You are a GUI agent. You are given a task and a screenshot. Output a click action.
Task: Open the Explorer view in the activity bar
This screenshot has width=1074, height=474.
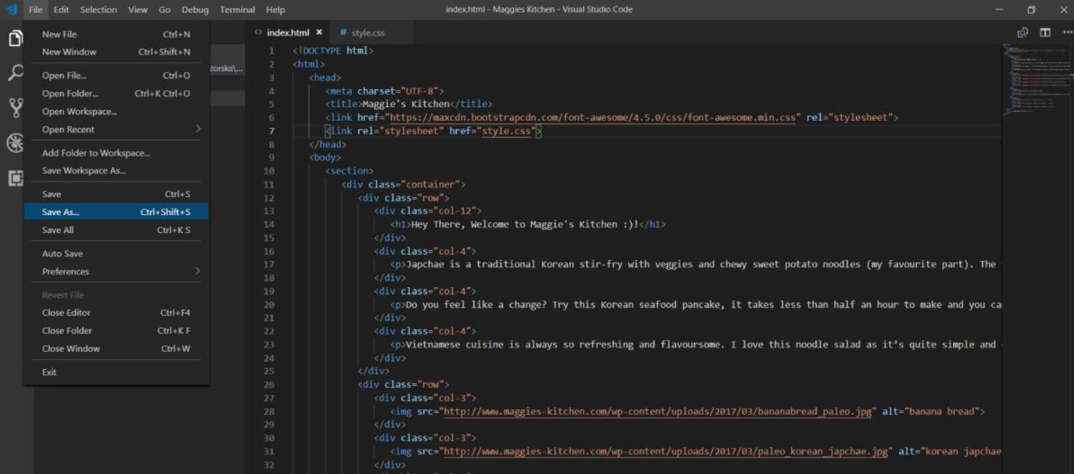click(x=16, y=40)
